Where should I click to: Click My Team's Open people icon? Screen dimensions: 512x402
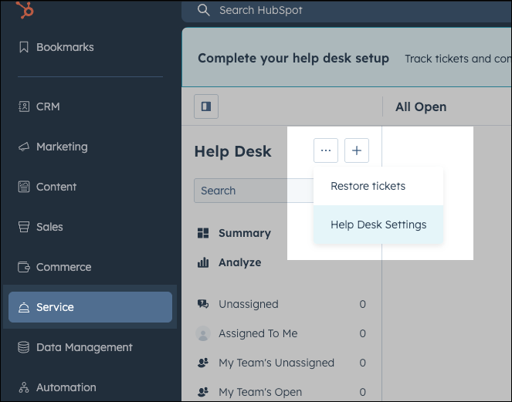(203, 391)
